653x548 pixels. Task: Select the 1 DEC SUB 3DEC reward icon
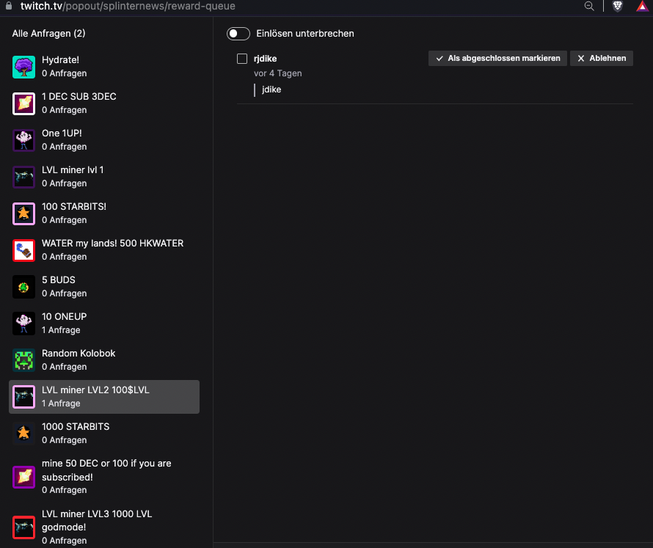point(23,103)
